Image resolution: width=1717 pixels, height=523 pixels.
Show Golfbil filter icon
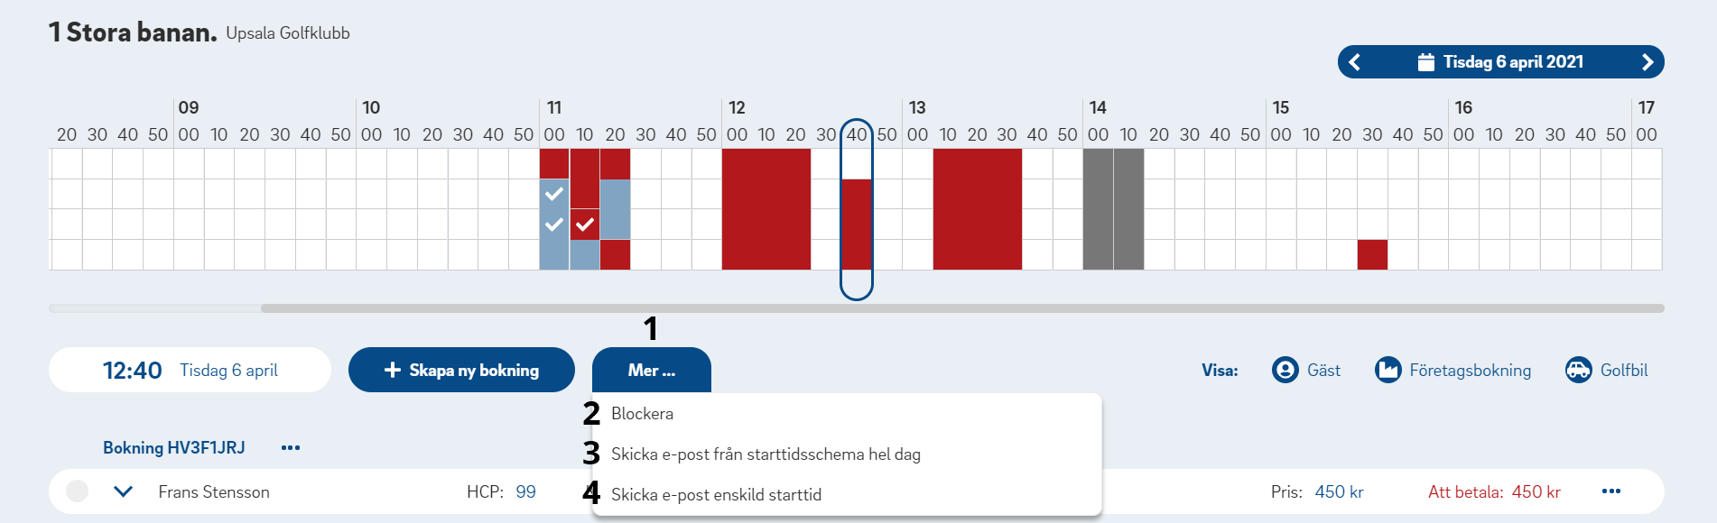click(1578, 370)
